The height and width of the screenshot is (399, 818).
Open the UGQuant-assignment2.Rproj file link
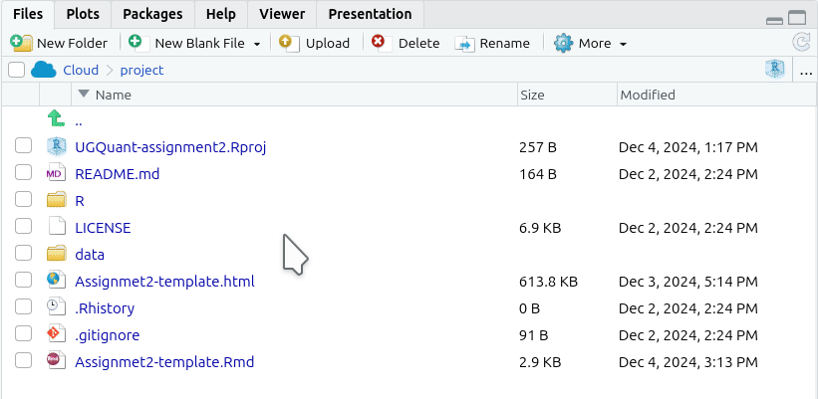[170, 147]
